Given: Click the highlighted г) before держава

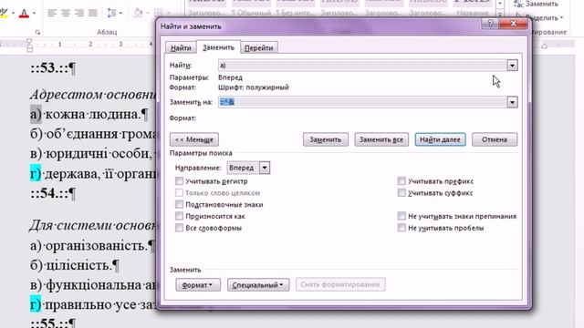Looking at the screenshot, I should pyautogui.click(x=36, y=174).
